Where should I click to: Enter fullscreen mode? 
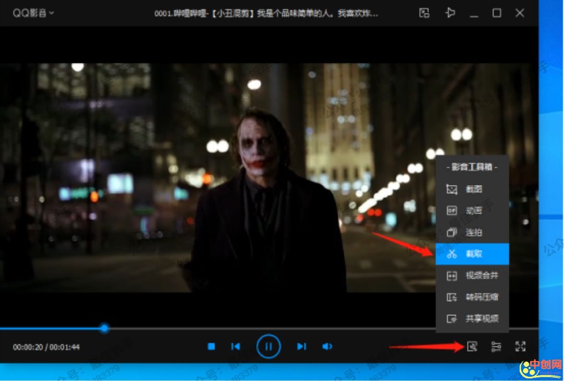[x=520, y=347]
